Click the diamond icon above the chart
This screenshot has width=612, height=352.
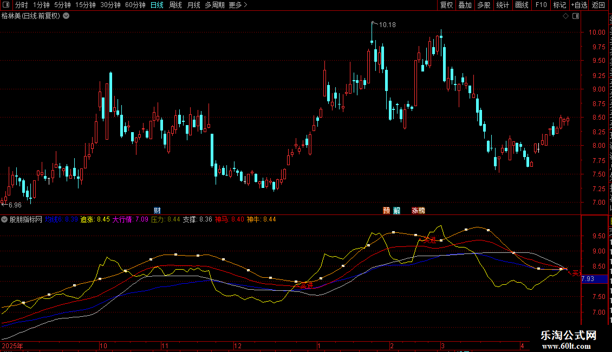tap(565, 16)
